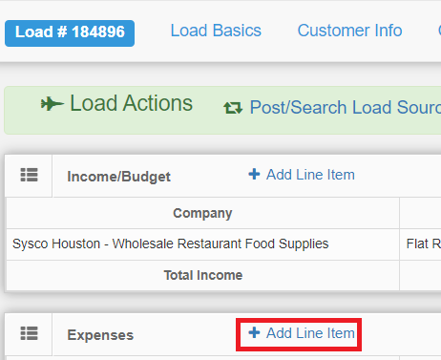
Task: Open the partially visible tab after Customer Info
Action: point(439,31)
